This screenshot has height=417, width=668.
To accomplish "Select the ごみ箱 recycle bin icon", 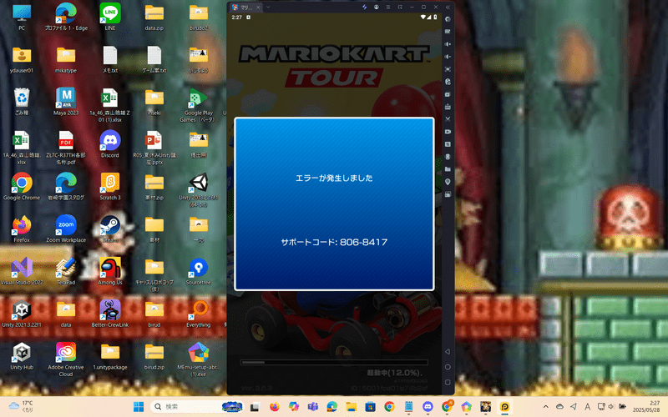I will 22,102.
